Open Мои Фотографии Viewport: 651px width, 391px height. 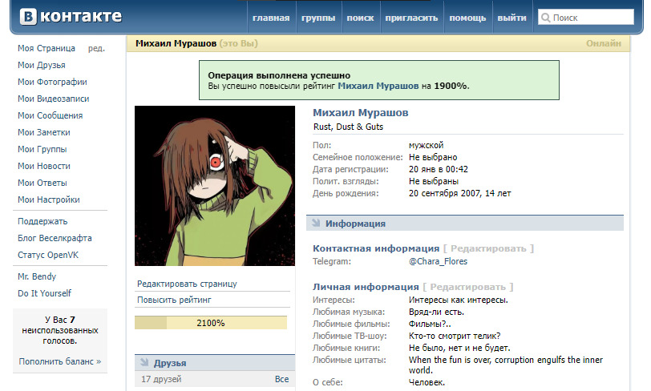52,82
